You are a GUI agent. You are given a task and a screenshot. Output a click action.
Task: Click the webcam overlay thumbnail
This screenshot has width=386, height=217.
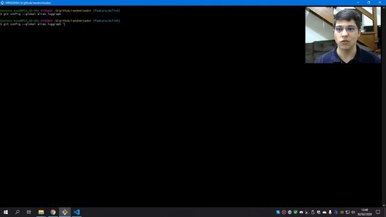[343, 35]
